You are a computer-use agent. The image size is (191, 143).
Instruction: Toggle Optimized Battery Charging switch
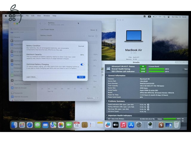coord(82,64)
